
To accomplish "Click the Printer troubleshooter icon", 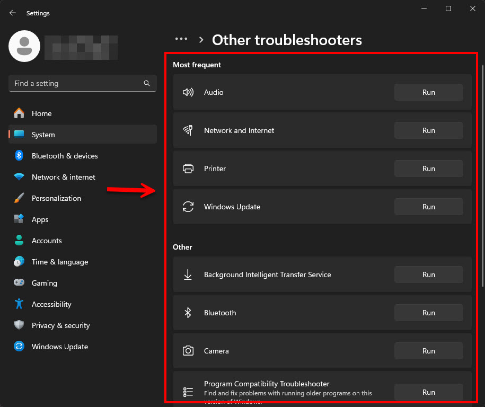I will (188, 169).
